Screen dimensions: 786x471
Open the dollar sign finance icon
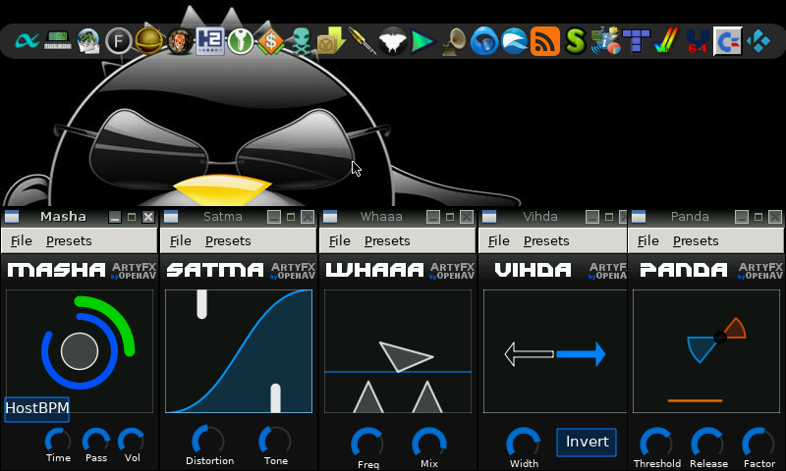(x=270, y=41)
